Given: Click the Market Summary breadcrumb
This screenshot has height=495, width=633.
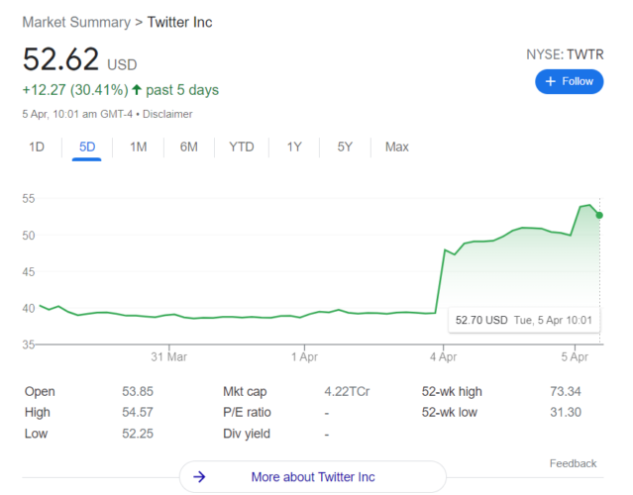Looking at the screenshot, I should pyautogui.click(x=76, y=22).
